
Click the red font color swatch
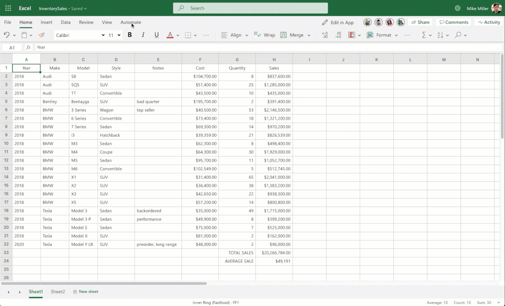click(170, 35)
